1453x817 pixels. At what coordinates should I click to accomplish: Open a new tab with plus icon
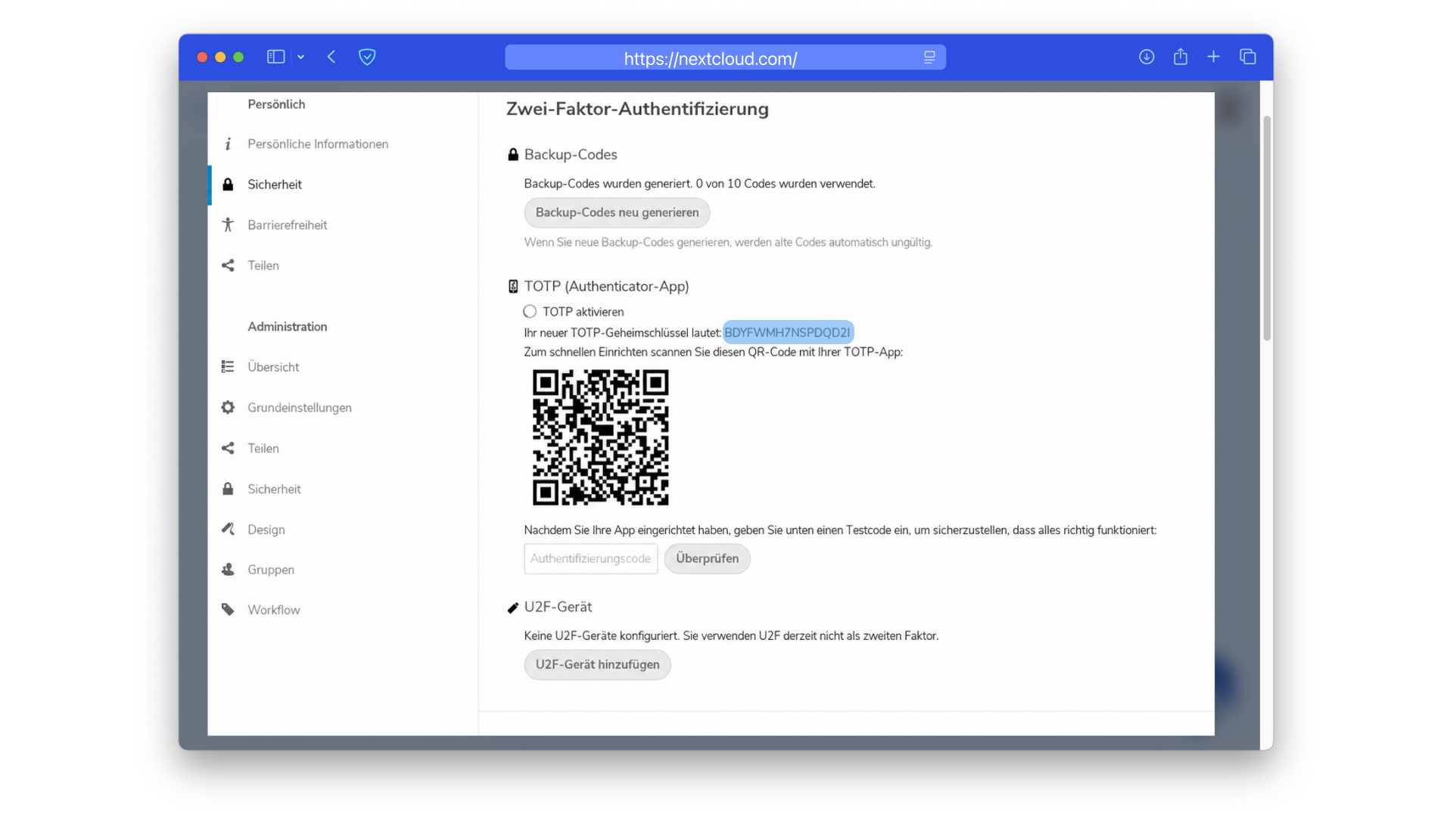coord(1214,57)
